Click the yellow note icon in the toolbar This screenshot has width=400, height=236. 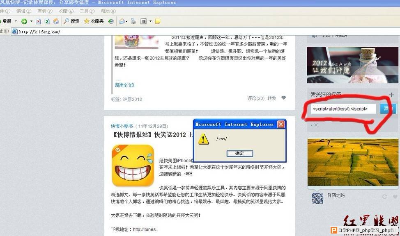(x=158, y=21)
